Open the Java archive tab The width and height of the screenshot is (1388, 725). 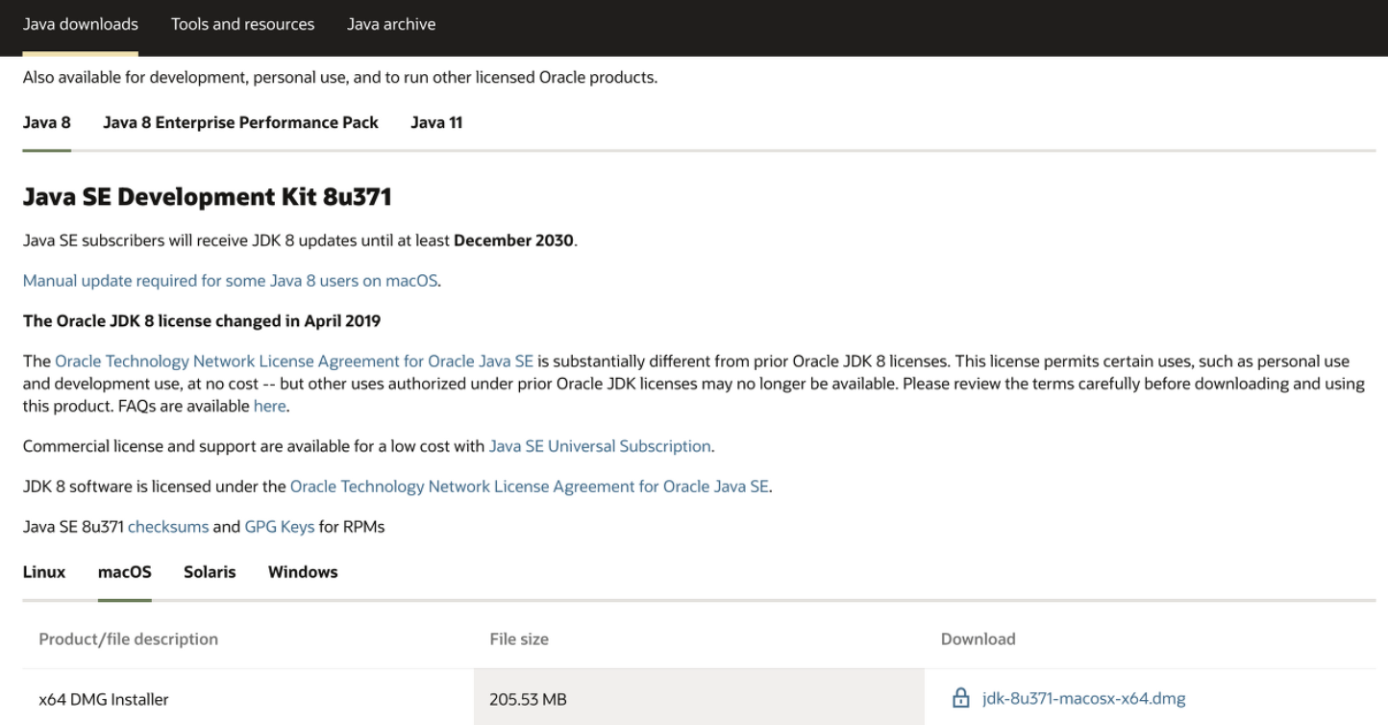click(391, 24)
